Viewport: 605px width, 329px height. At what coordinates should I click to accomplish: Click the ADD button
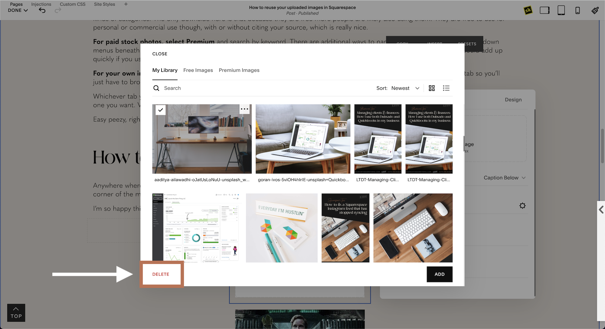pyautogui.click(x=440, y=274)
